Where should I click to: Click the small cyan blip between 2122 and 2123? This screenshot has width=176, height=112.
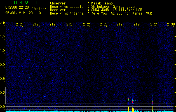(x=44, y=97)
